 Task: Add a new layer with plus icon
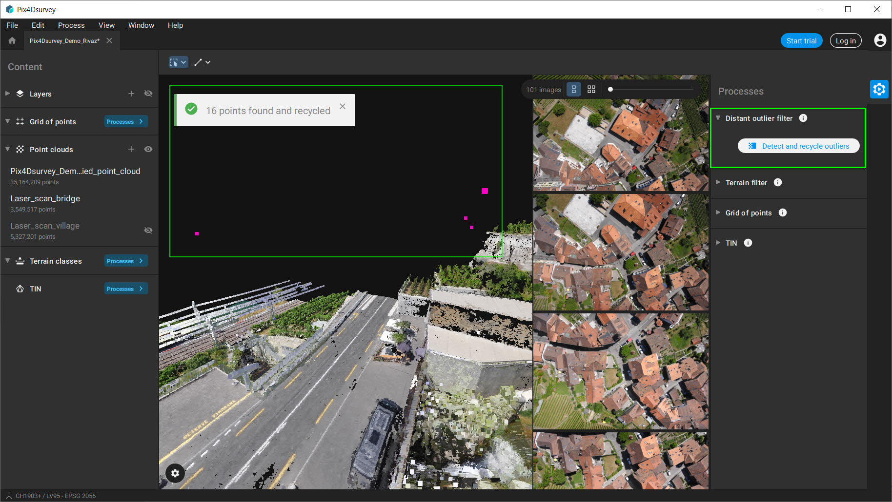[x=131, y=94]
